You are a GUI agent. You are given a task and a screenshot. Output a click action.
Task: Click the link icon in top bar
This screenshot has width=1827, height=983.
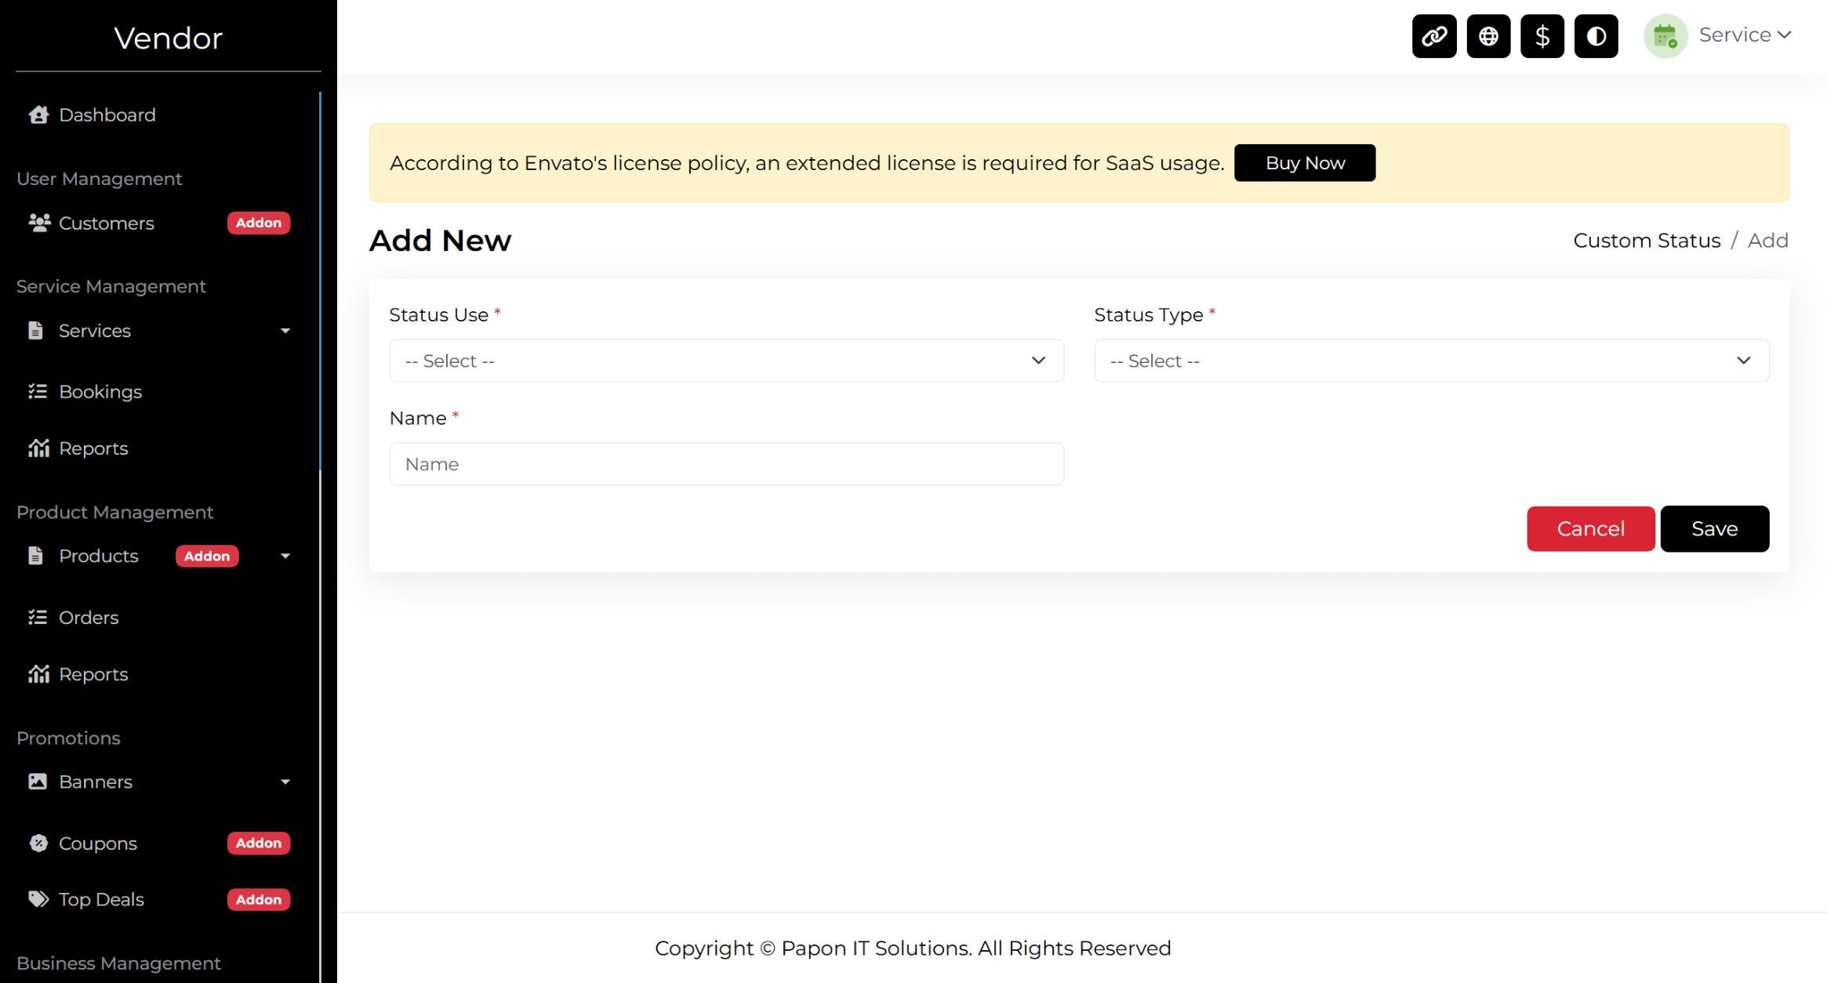[x=1433, y=36]
